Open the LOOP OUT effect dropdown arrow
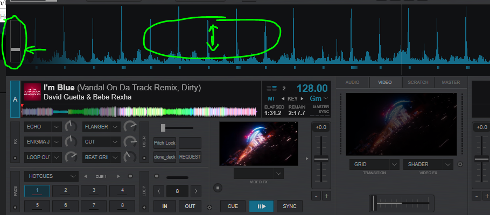 (56, 157)
